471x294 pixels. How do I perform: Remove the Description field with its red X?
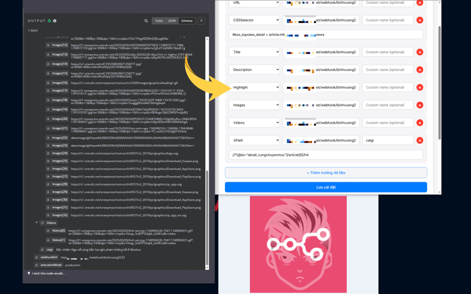pyautogui.click(x=419, y=69)
